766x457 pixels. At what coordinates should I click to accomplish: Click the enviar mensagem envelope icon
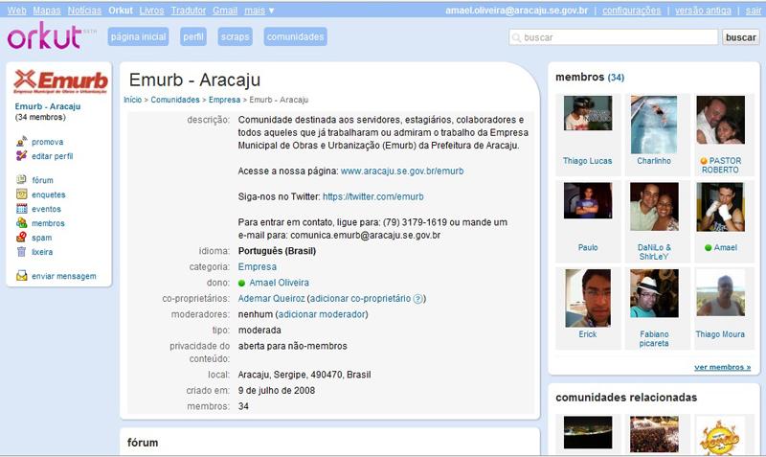21,276
